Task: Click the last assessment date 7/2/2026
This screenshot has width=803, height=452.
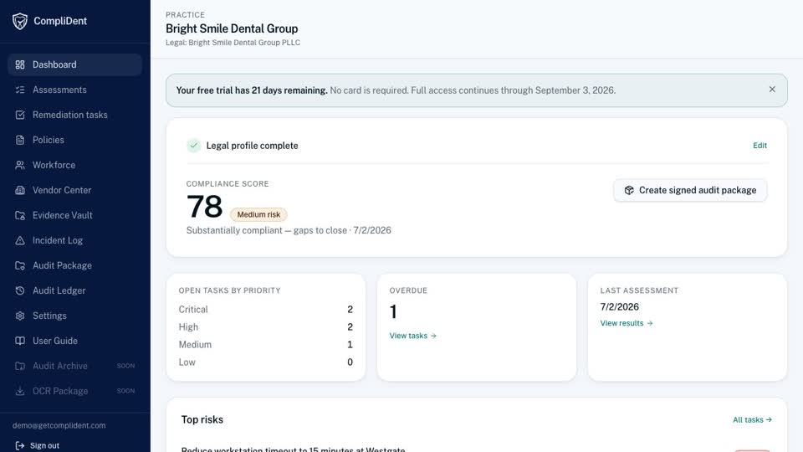Action: pyautogui.click(x=620, y=307)
